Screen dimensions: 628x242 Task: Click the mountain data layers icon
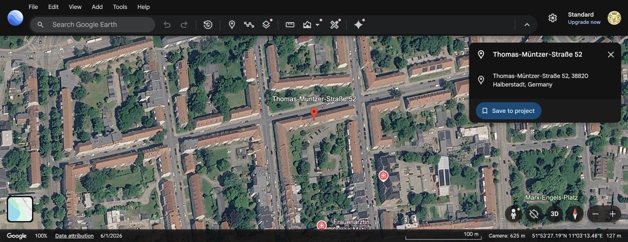tap(307, 25)
